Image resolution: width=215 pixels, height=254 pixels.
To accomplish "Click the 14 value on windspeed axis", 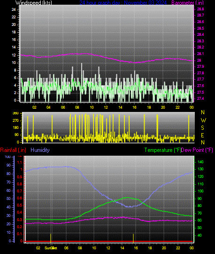I will click(14, 48).
